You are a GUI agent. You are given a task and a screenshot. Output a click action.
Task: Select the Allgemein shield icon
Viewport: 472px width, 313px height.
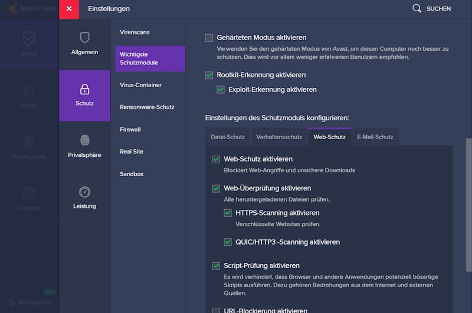pos(84,38)
